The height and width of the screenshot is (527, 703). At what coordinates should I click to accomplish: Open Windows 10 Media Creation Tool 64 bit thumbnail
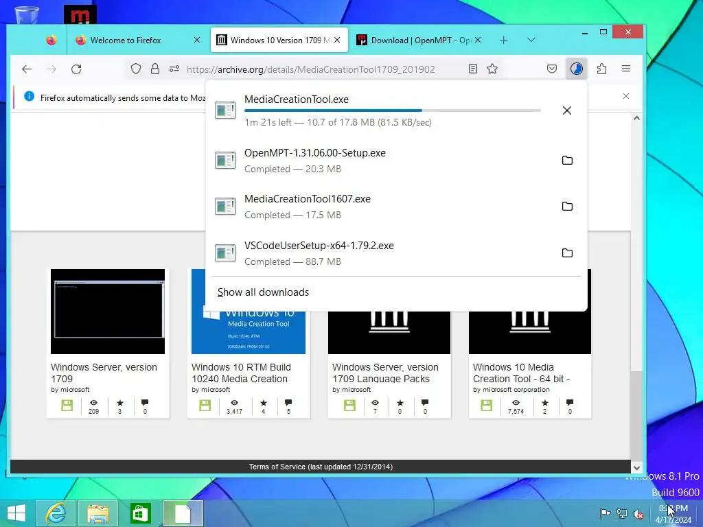pyautogui.click(x=530, y=333)
